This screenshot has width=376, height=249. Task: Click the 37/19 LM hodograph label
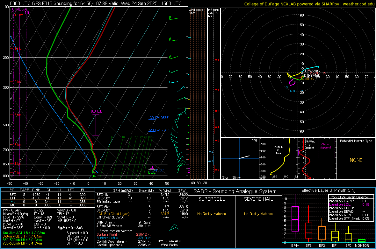(x=296, y=91)
